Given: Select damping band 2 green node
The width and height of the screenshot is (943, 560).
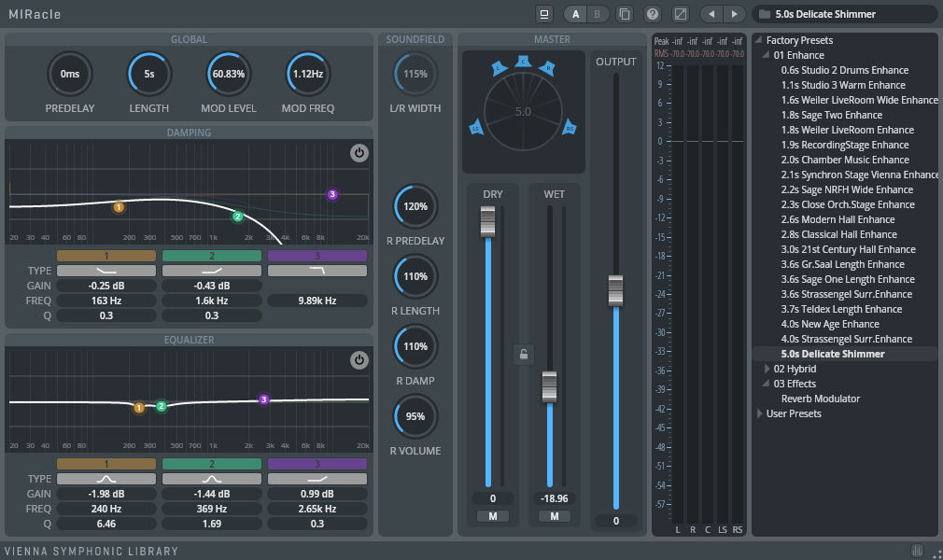Looking at the screenshot, I should pyautogui.click(x=237, y=217).
